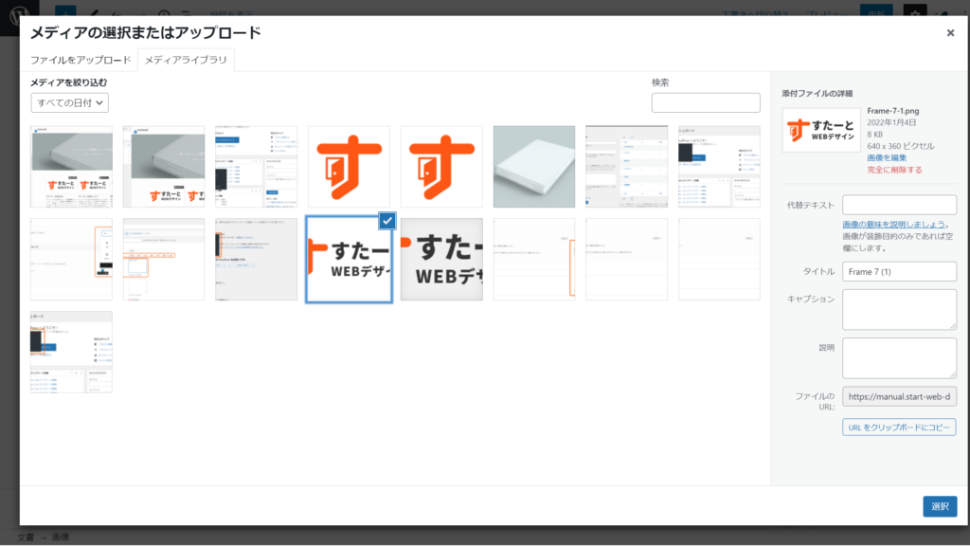Select the white book photo thumbnail
The width and height of the screenshot is (970, 546).
(534, 167)
